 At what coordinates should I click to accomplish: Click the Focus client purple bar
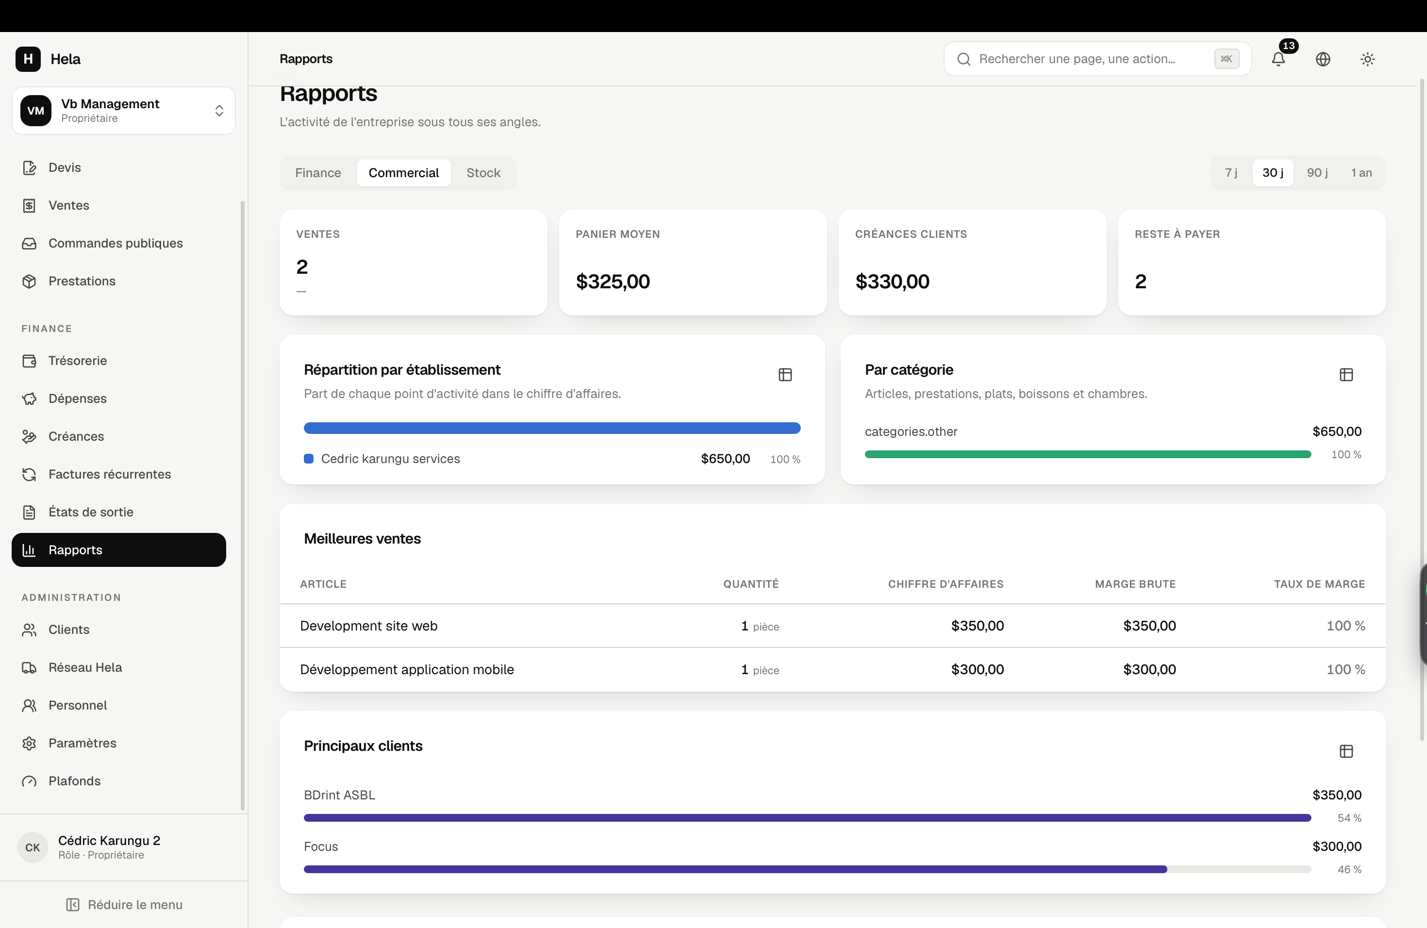(735, 869)
